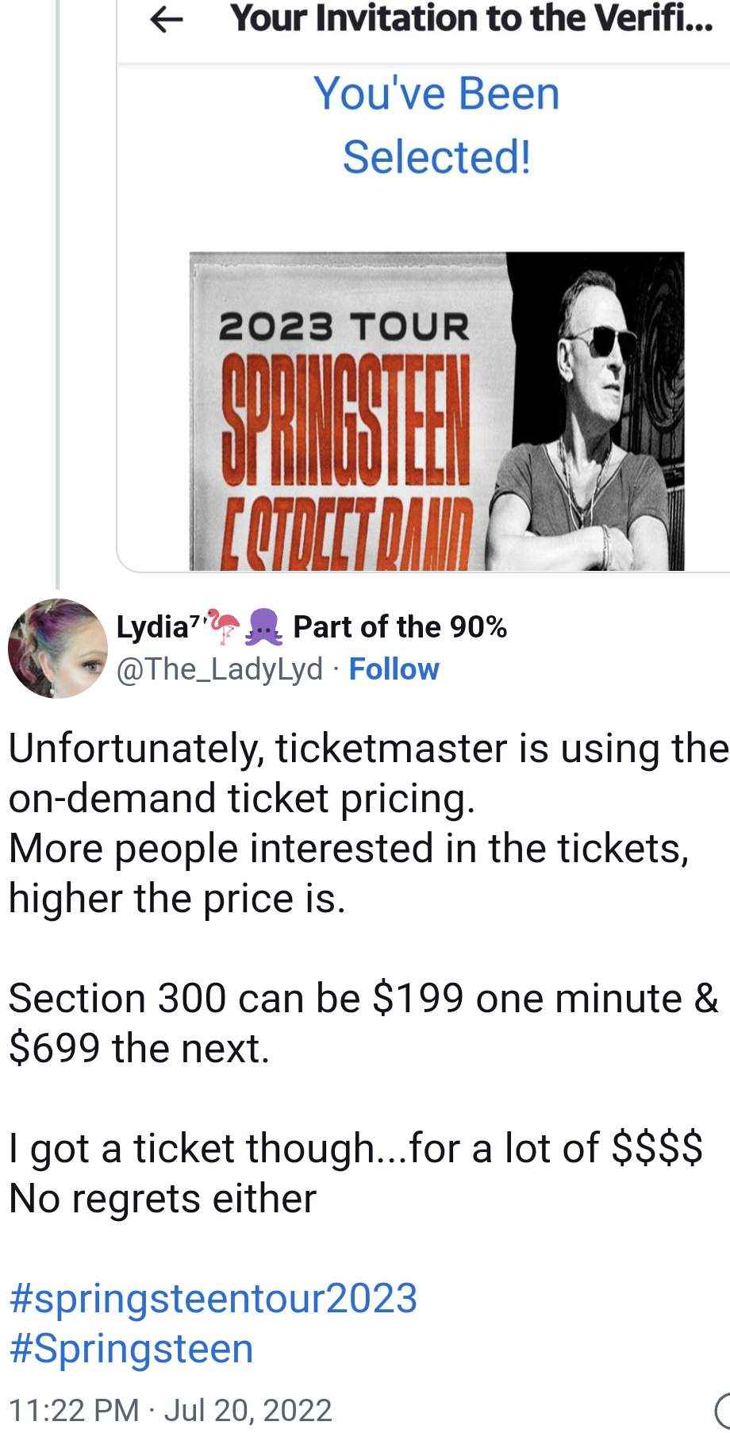Tap the back arrow in the embedded email header
Screen dimensions: 730x1433
167,20
